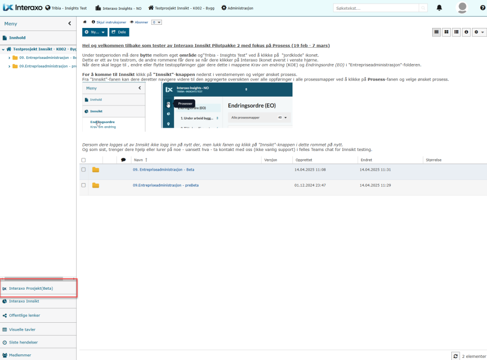This screenshot has height=360, width=487.
Task: Click the home breadcrumb icon
Action: point(85,22)
